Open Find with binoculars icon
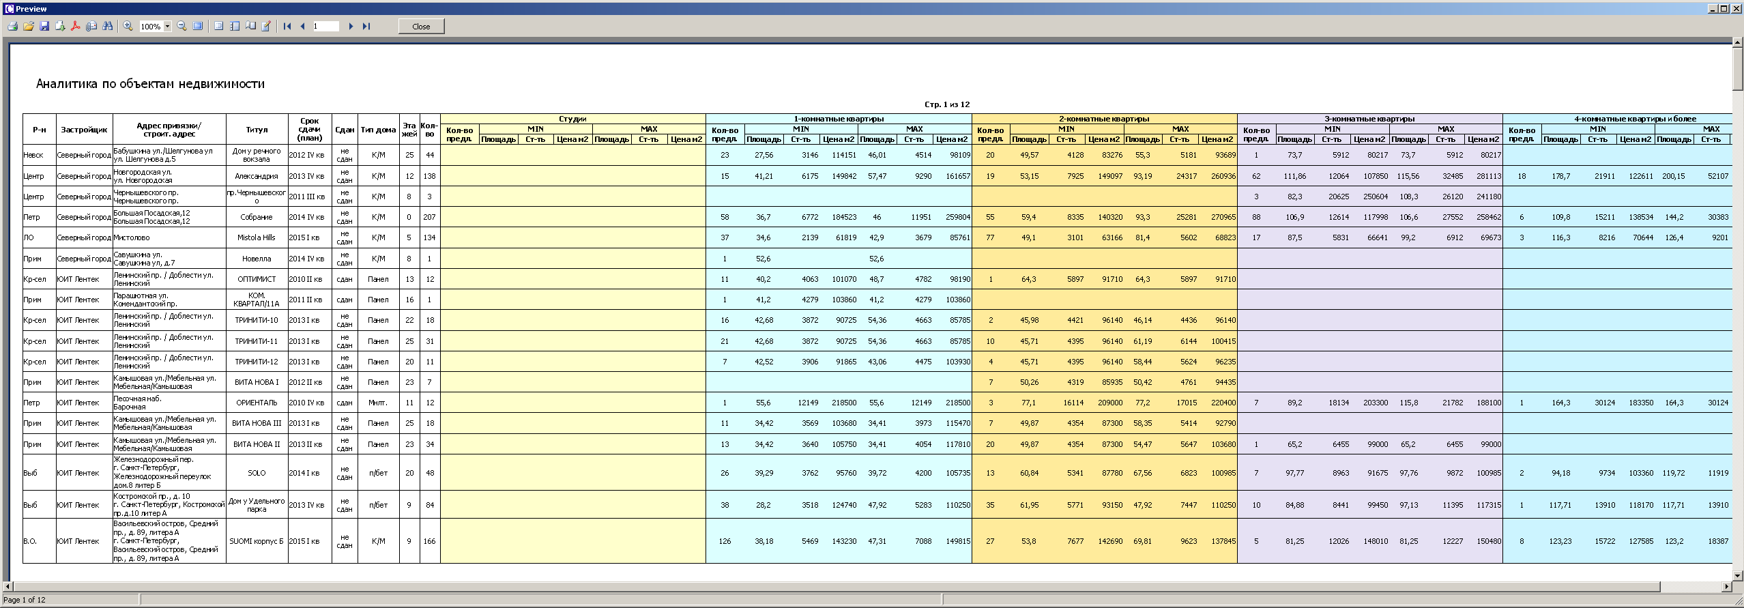1744x608 pixels. (x=107, y=27)
